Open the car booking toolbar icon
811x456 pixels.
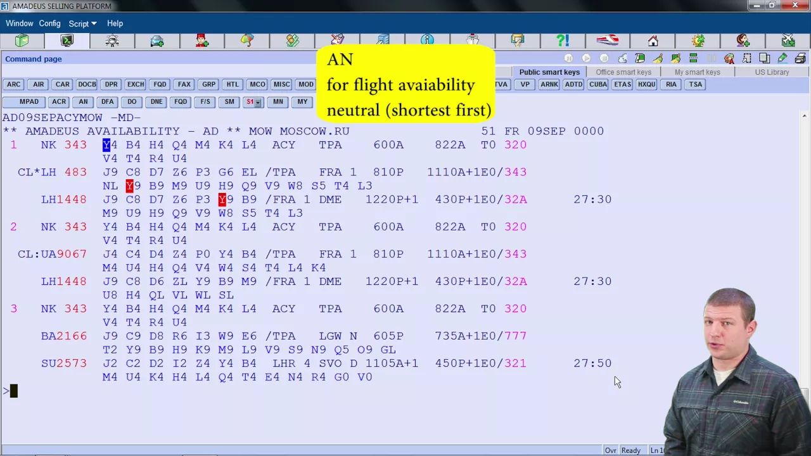click(157, 41)
